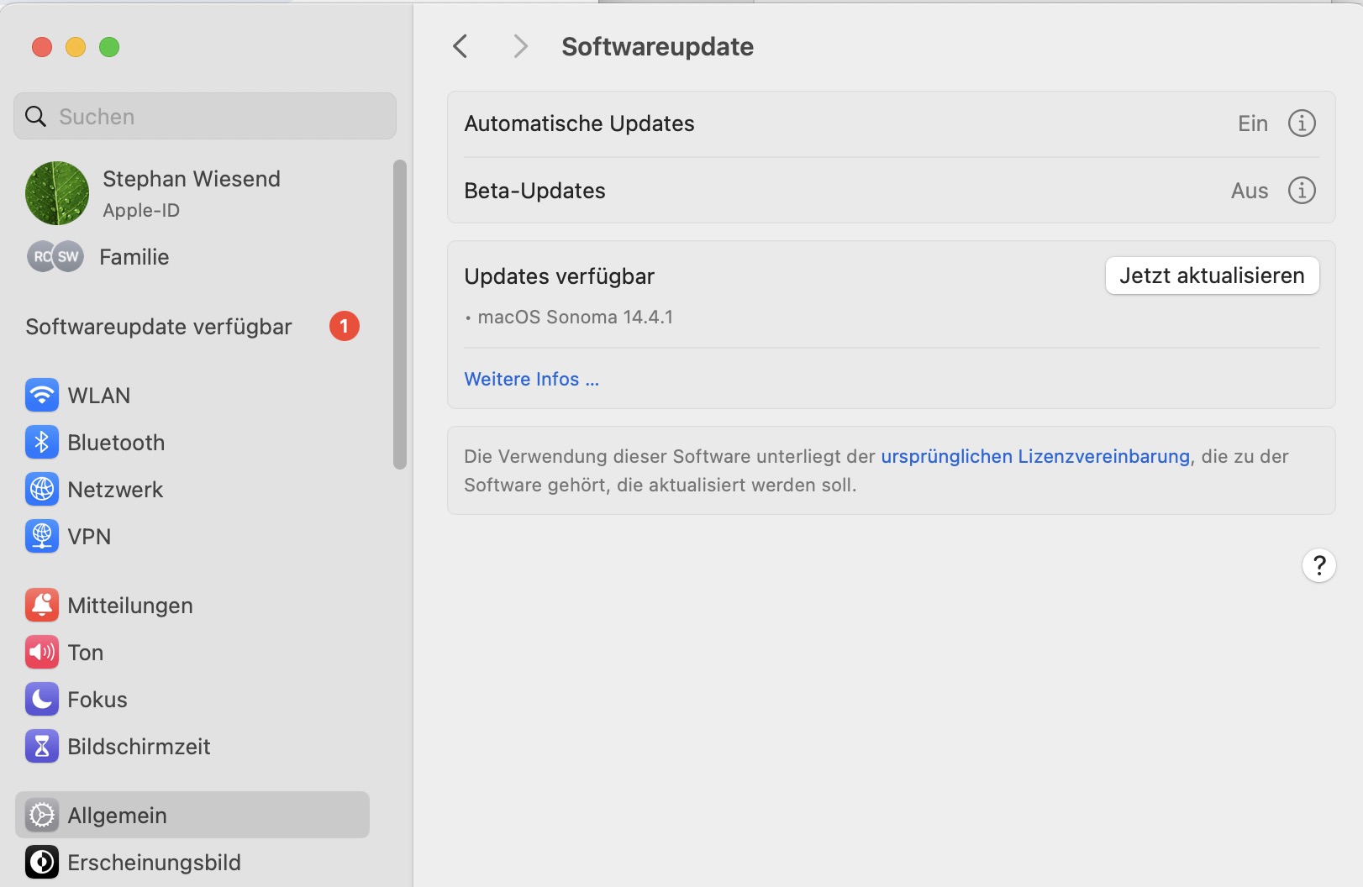The image size is (1363, 887).
Task: Open Weitere Infos link
Action: (532, 379)
